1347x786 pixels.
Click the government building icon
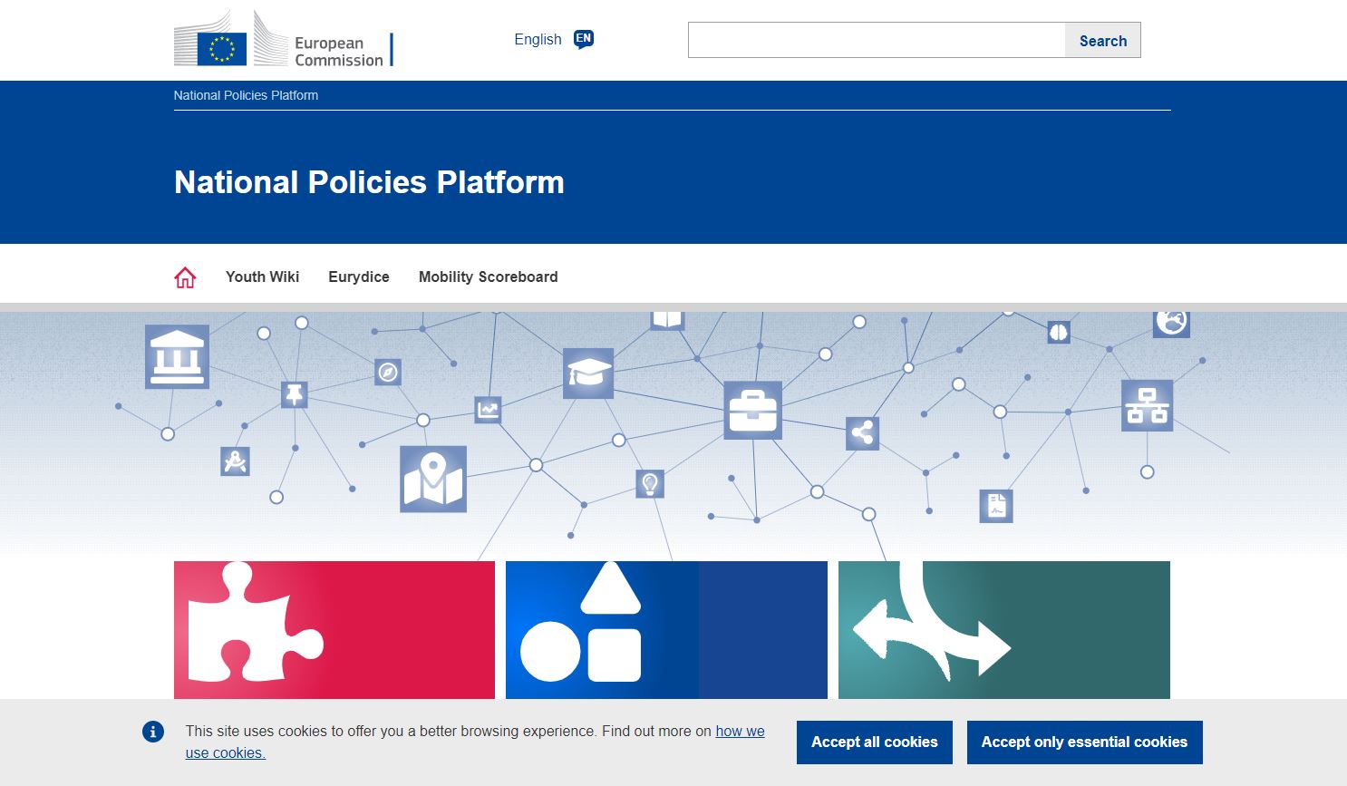tap(177, 356)
